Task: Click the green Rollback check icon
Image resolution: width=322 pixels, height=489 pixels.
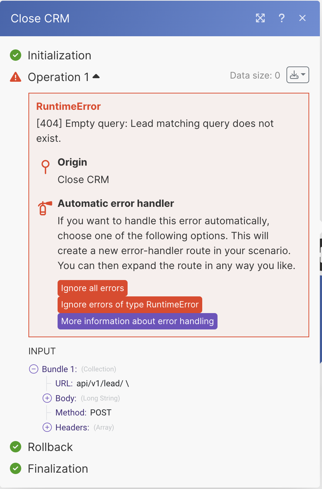Action: pyautogui.click(x=16, y=447)
